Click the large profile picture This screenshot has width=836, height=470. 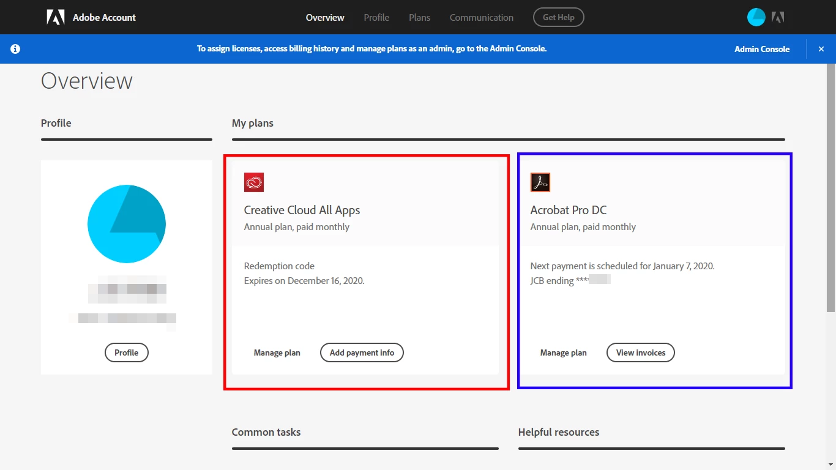point(127,224)
